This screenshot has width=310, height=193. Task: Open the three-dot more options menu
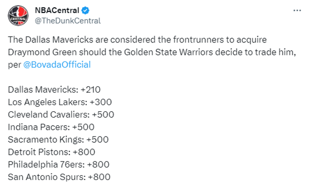click(297, 10)
